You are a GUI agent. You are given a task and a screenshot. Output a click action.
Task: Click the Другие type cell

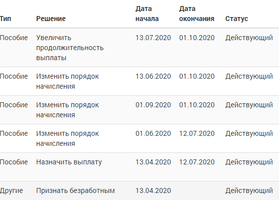12,191
